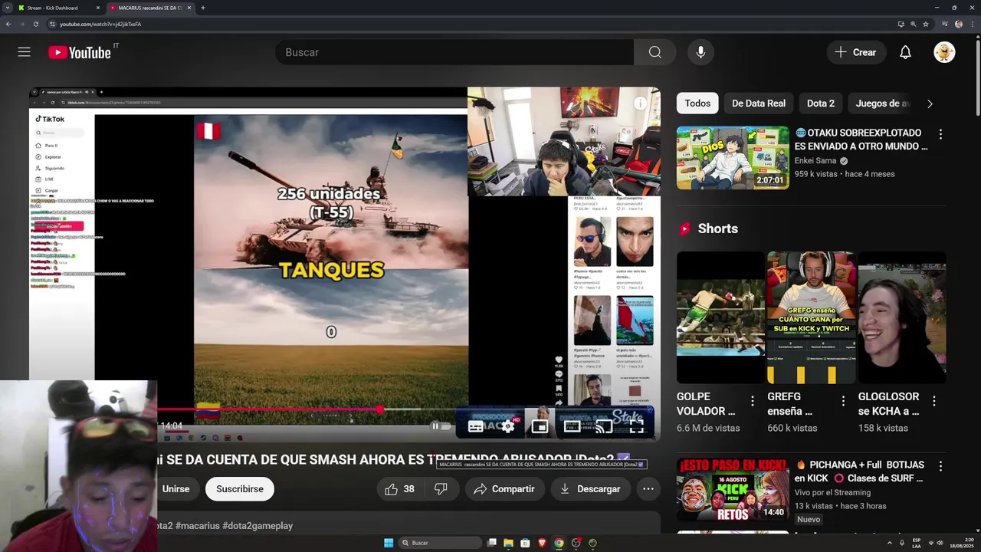Image resolution: width=981 pixels, height=552 pixels.
Task: Show video info card icon
Action: [x=640, y=103]
